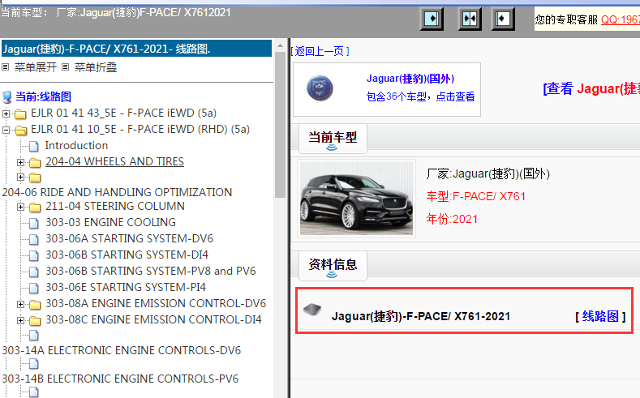The image size is (640, 398).
Task: Click the split-panel layout toggle icon
Action: click(470, 19)
